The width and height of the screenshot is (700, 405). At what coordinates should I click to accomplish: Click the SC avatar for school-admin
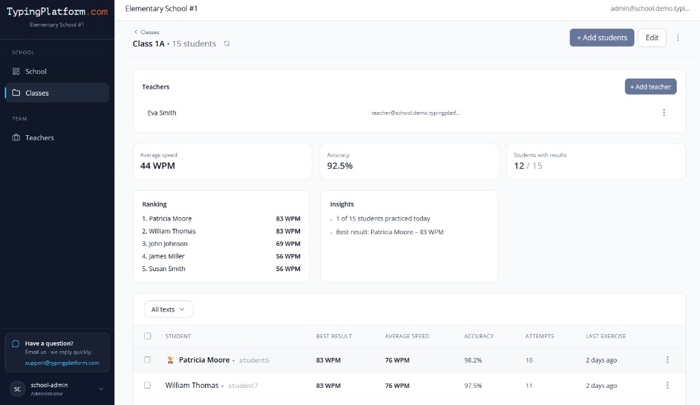(17, 389)
